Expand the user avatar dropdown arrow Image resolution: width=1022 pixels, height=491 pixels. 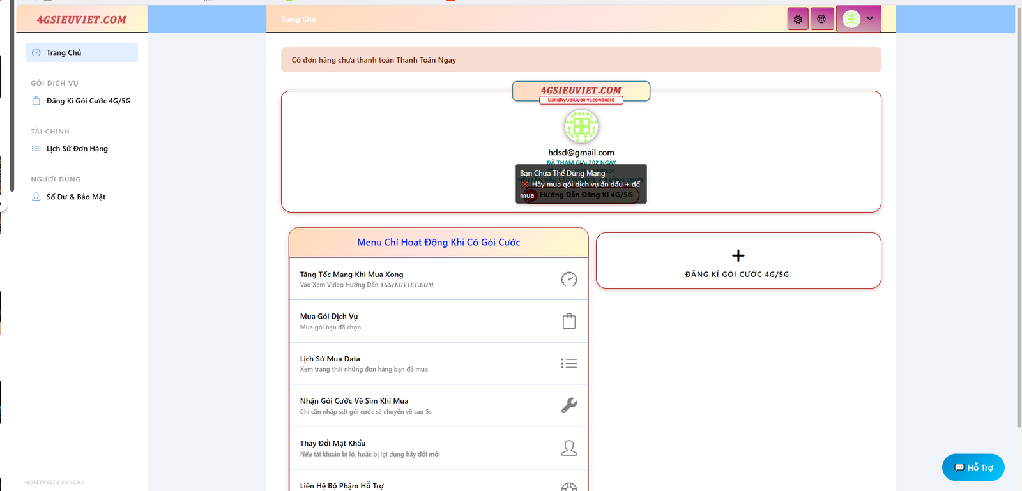click(x=870, y=19)
